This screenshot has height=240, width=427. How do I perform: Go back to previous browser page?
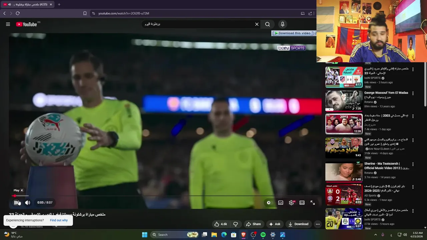[x=4, y=13]
